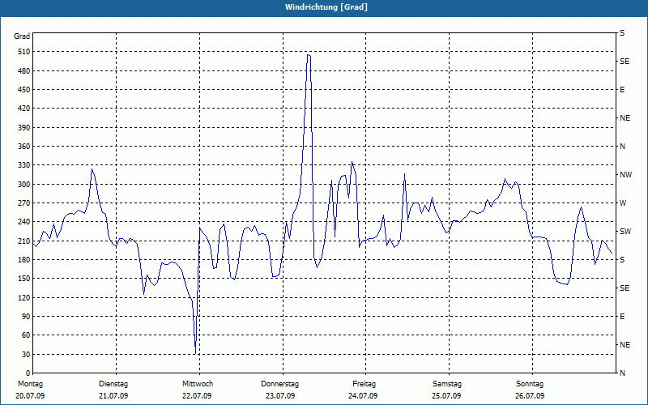Select the date '23.07.09'
The image size is (648, 405).
280,396
